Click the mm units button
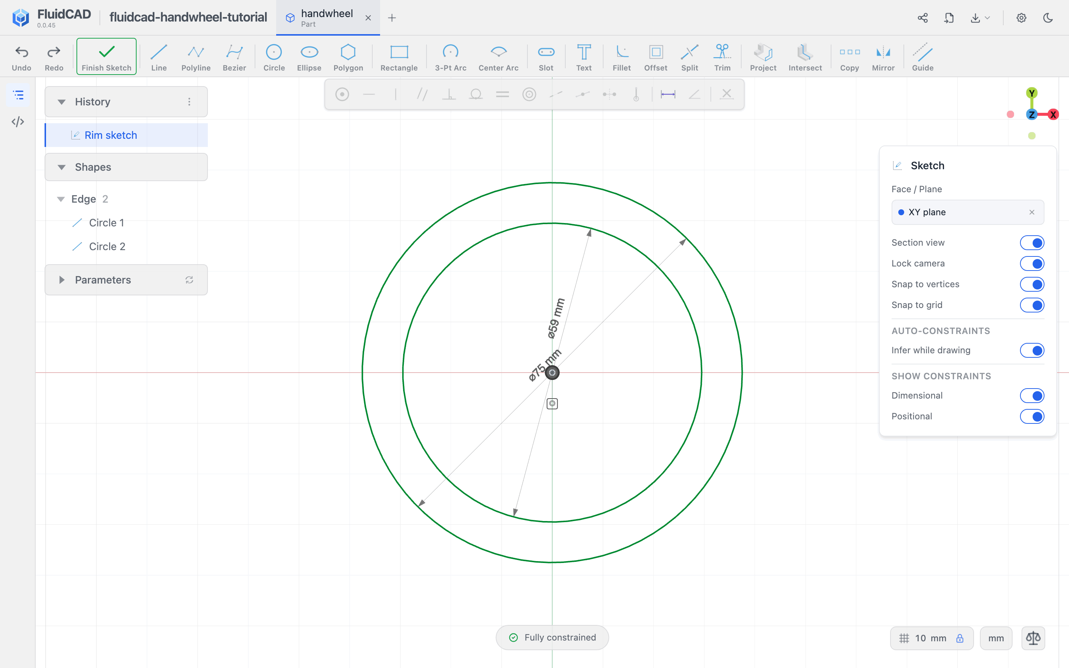The height and width of the screenshot is (668, 1069). (x=996, y=638)
